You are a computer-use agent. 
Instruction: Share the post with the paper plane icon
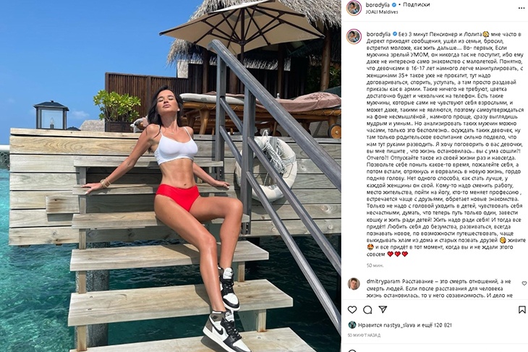383,309
